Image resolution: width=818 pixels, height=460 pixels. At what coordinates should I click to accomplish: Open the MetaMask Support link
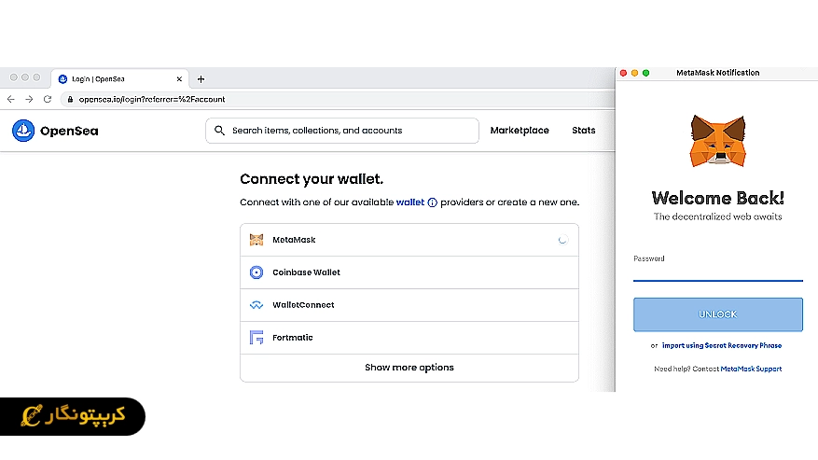pyautogui.click(x=751, y=369)
